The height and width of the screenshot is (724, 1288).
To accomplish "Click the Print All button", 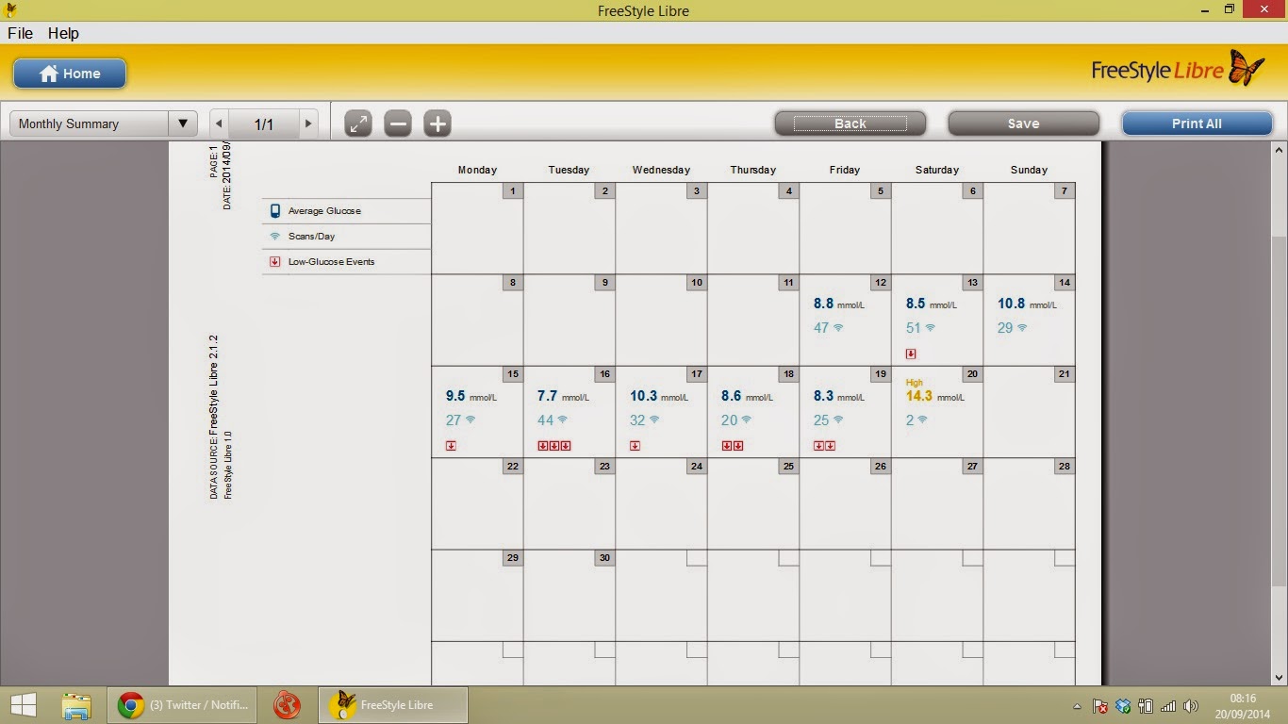I will 1197,123.
